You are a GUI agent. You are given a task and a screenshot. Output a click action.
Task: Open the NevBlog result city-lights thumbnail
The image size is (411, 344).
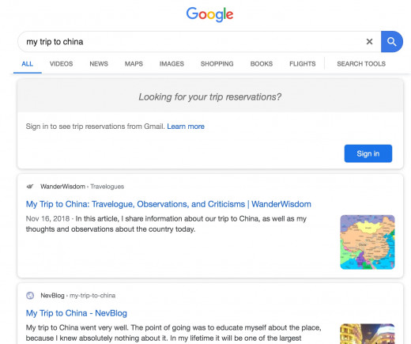click(x=368, y=334)
